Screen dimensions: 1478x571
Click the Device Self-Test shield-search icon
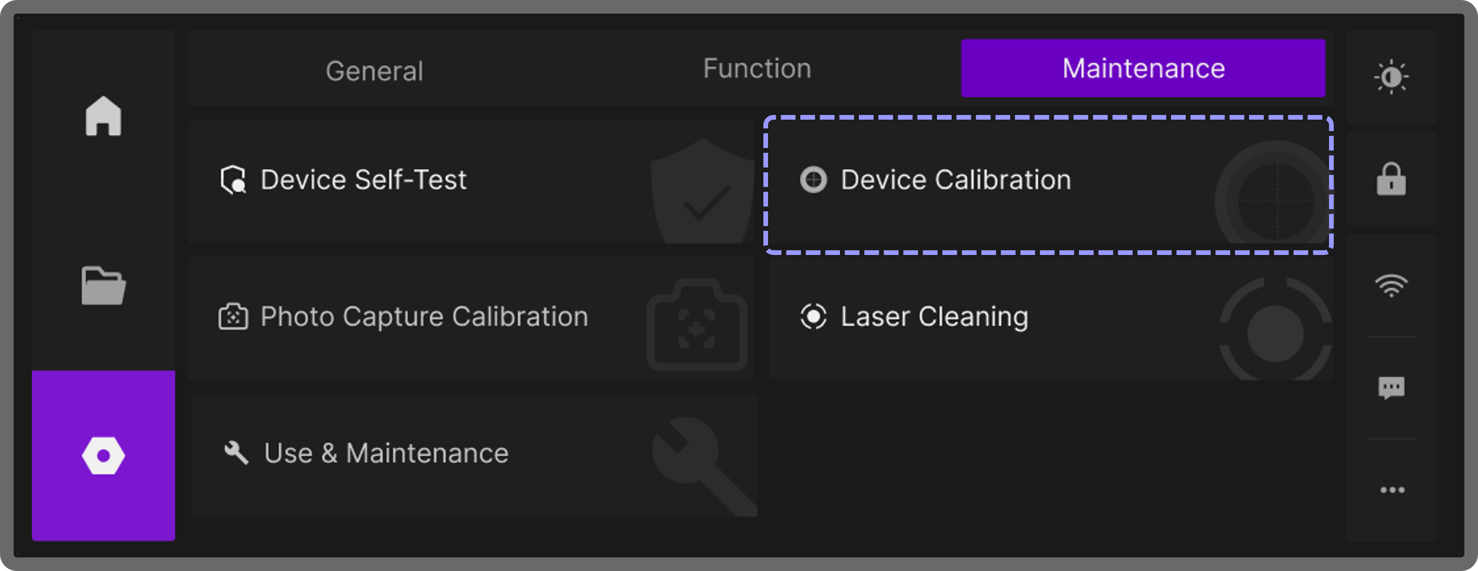coord(233,180)
